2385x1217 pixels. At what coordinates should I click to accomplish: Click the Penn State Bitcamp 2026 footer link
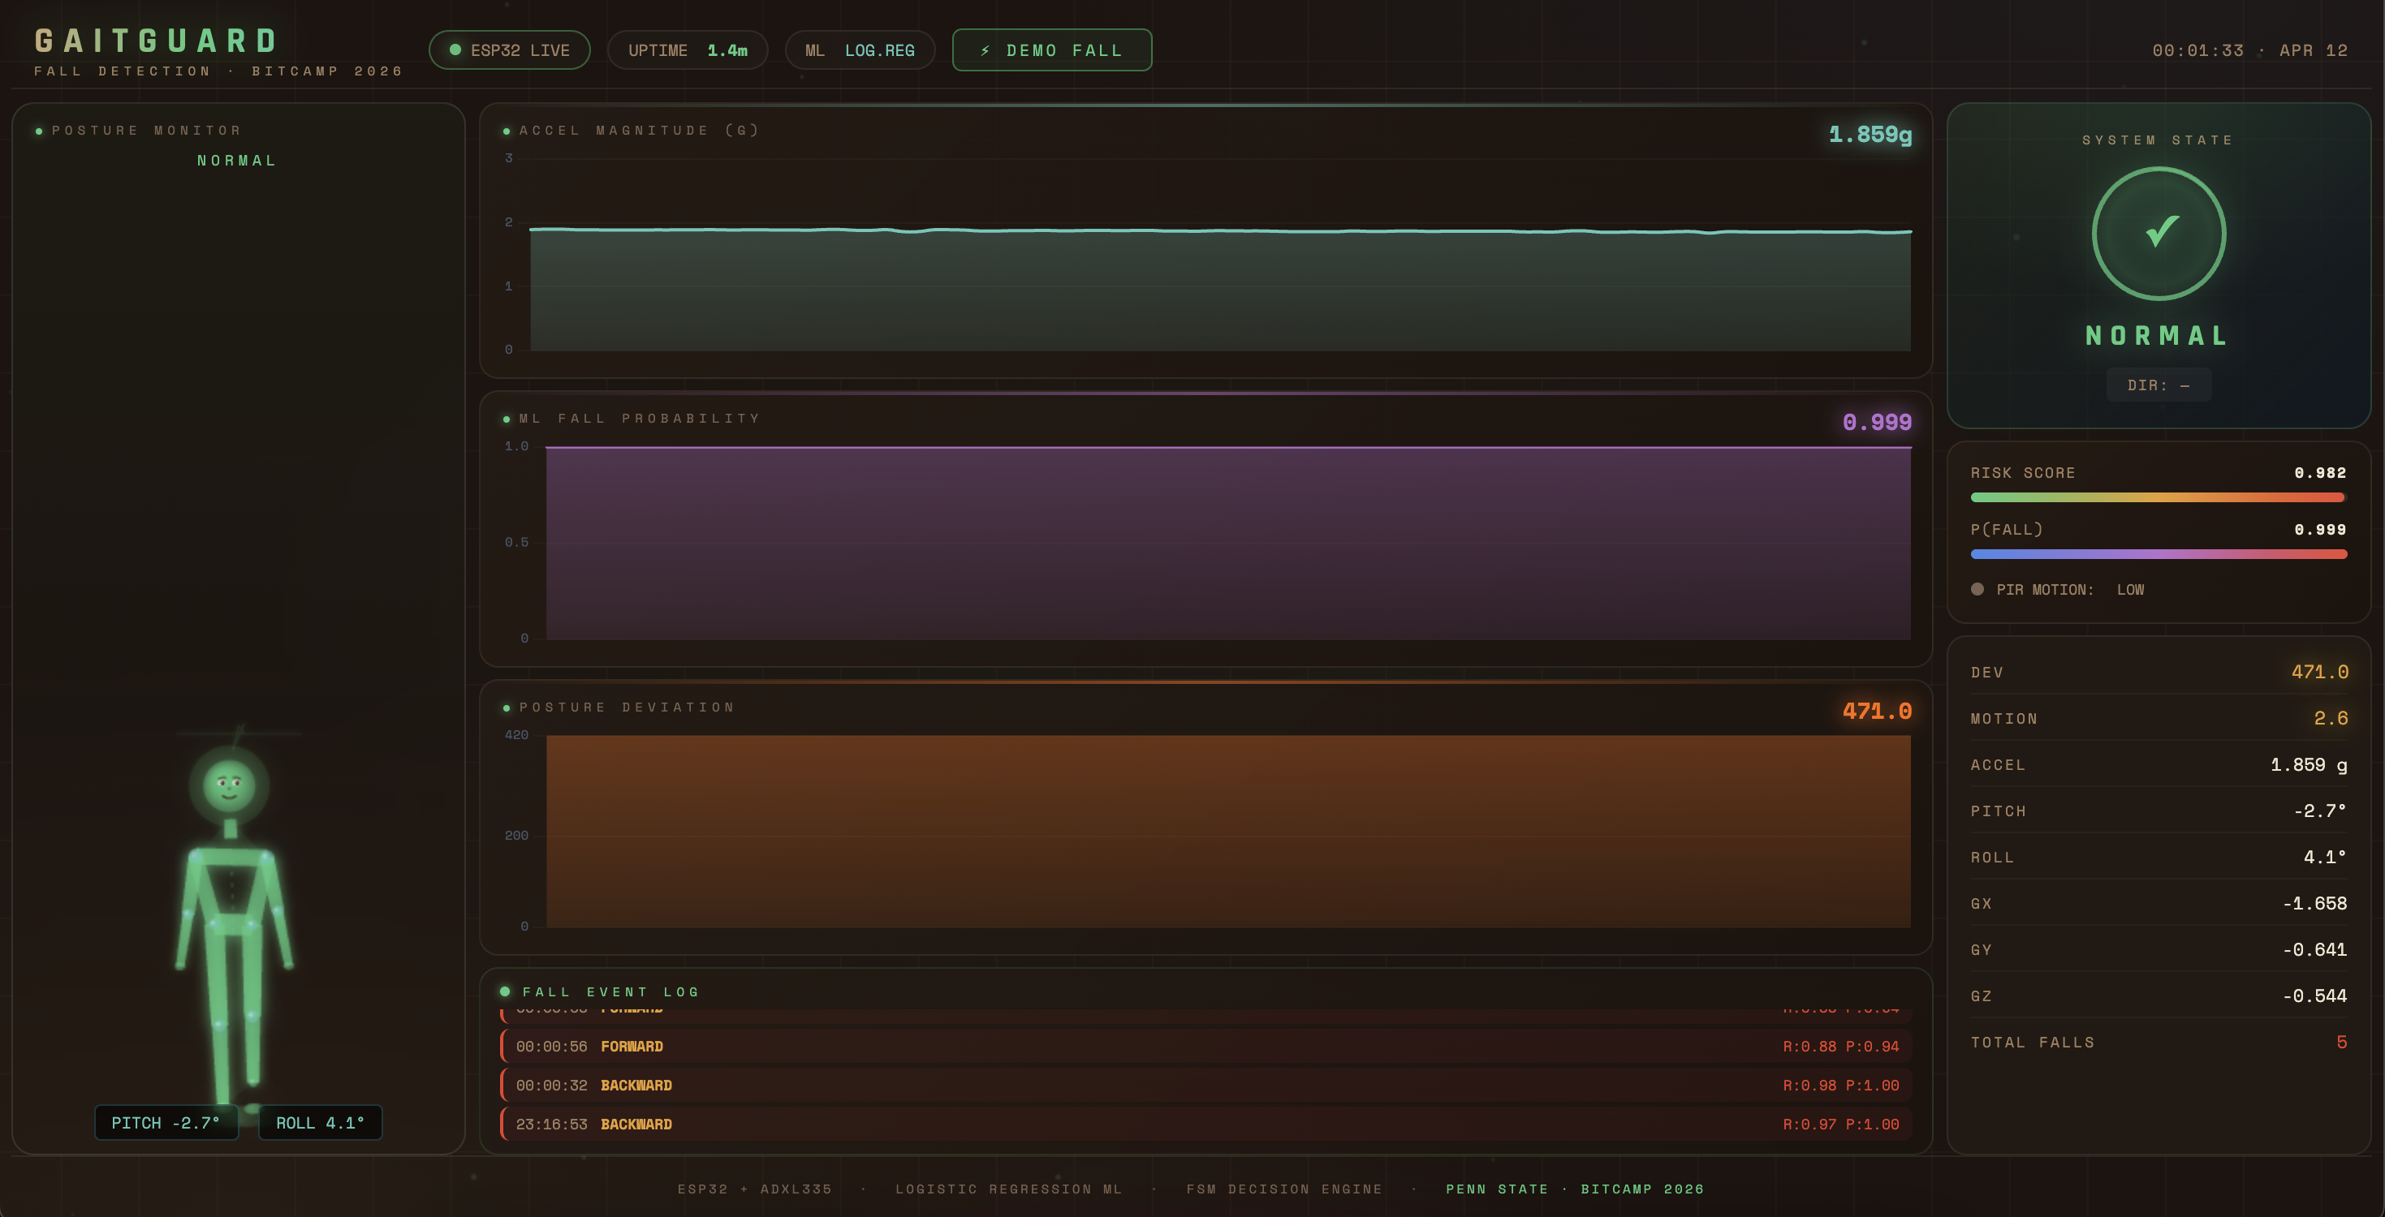tap(1574, 1189)
